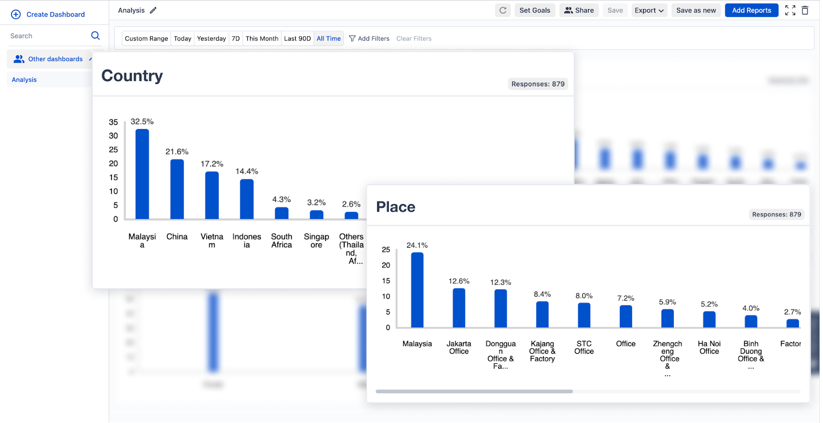This screenshot has height=423, width=823.
Task: Click the search magnifier icon
Action: click(95, 35)
